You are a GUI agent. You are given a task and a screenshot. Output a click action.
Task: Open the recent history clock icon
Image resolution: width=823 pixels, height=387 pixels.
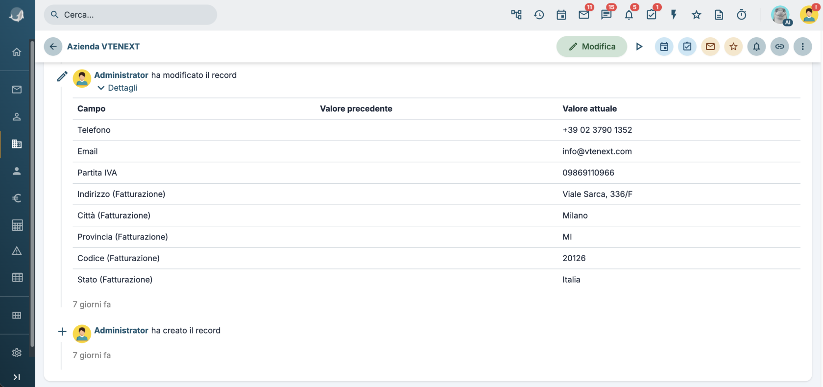pos(539,15)
